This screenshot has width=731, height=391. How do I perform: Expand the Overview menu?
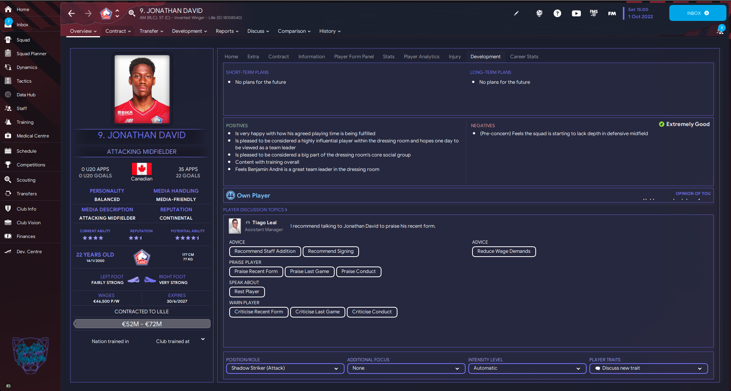(83, 31)
